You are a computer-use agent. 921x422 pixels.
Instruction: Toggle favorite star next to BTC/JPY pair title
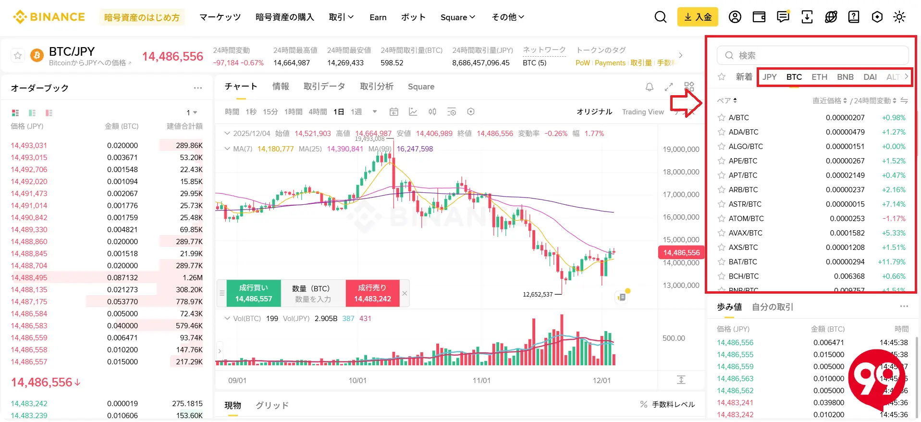[17, 55]
